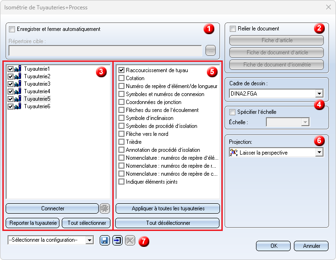Screen dimensions: 336x260
Task: Expand the Projection dropdown list
Action: pyautogui.click(x=319, y=153)
